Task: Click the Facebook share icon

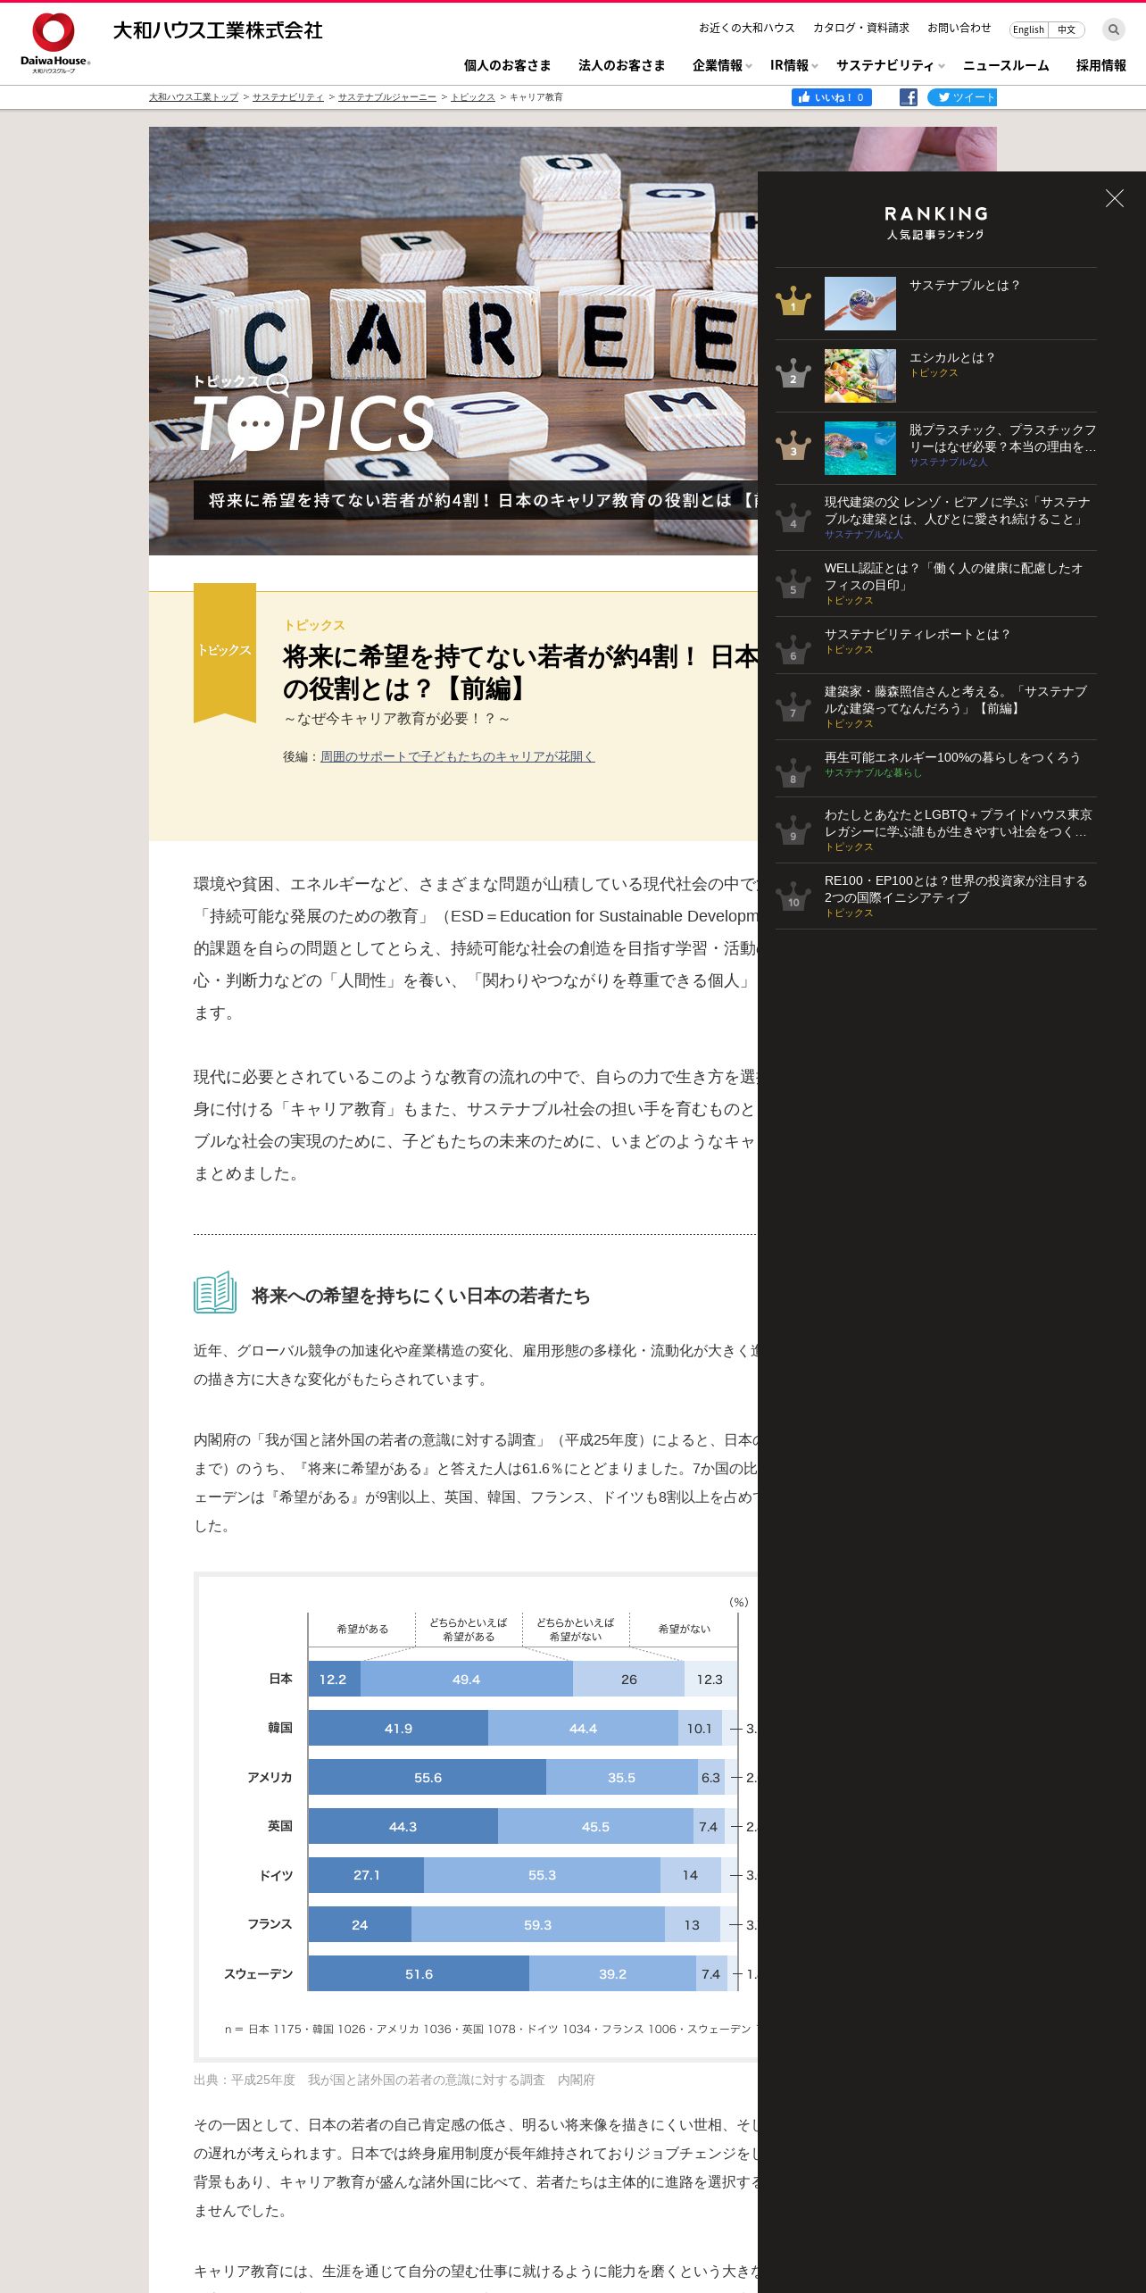Action: [x=909, y=97]
